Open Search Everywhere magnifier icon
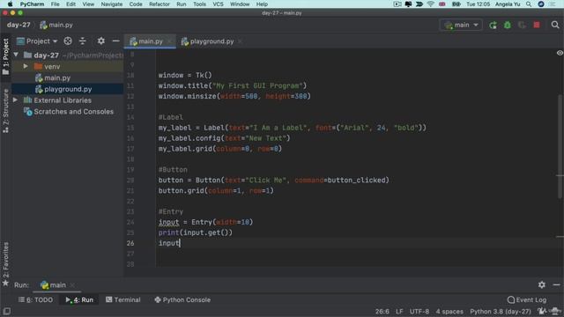The height and width of the screenshot is (317, 564). [555, 25]
